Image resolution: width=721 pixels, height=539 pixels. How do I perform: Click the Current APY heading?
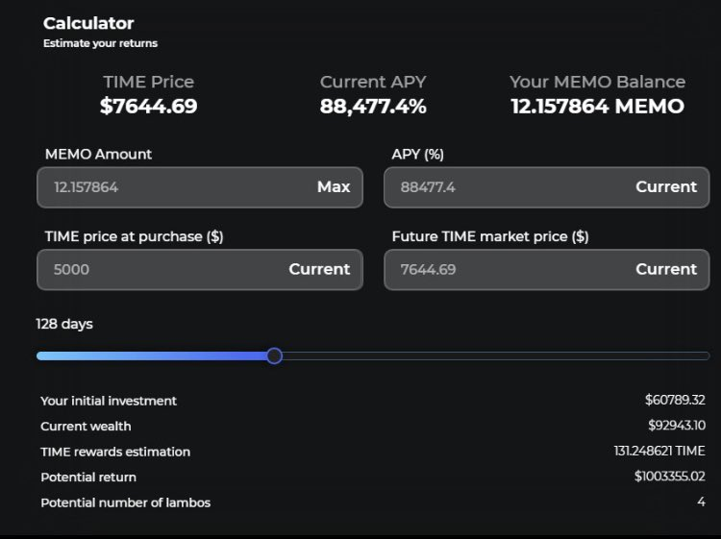(373, 82)
